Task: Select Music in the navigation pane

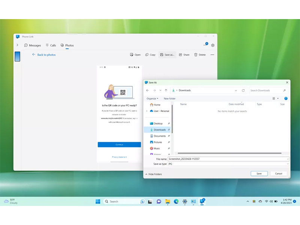Action: pos(155,148)
